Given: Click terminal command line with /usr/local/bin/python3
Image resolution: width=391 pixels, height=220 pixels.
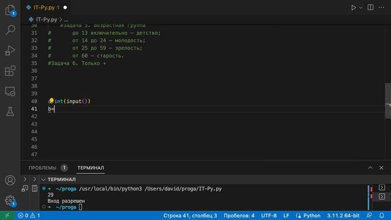Looking at the screenshot, I should (x=150, y=189).
